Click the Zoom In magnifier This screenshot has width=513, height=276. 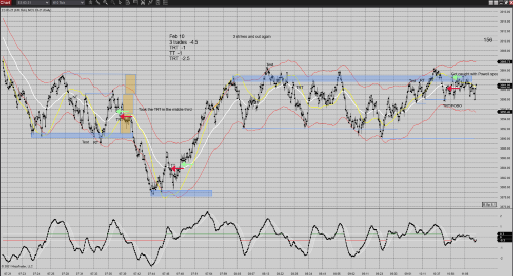pyautogui.click(x=105, y=3)
